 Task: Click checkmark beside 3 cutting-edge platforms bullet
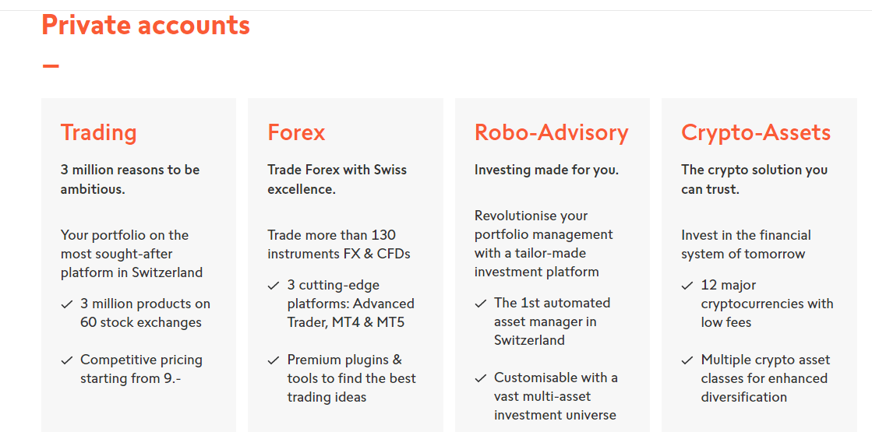point(273,286)
